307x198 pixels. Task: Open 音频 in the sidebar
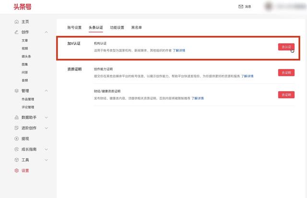point(24,80)
